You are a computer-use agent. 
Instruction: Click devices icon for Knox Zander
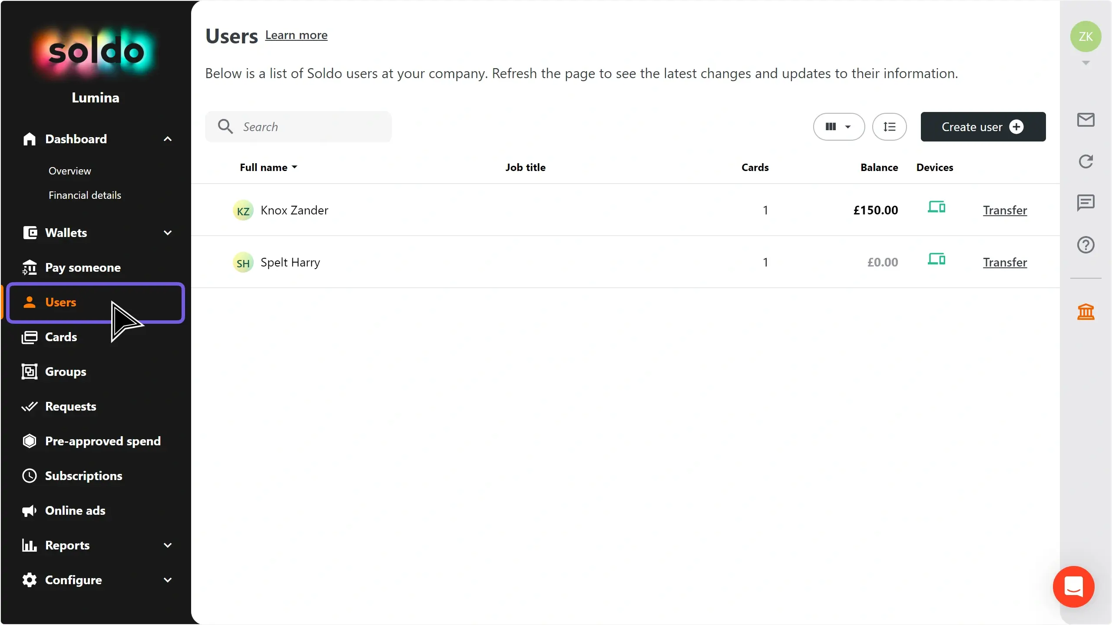[936, 207]
